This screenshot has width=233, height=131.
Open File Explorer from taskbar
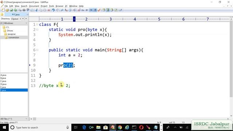(98, 127)
